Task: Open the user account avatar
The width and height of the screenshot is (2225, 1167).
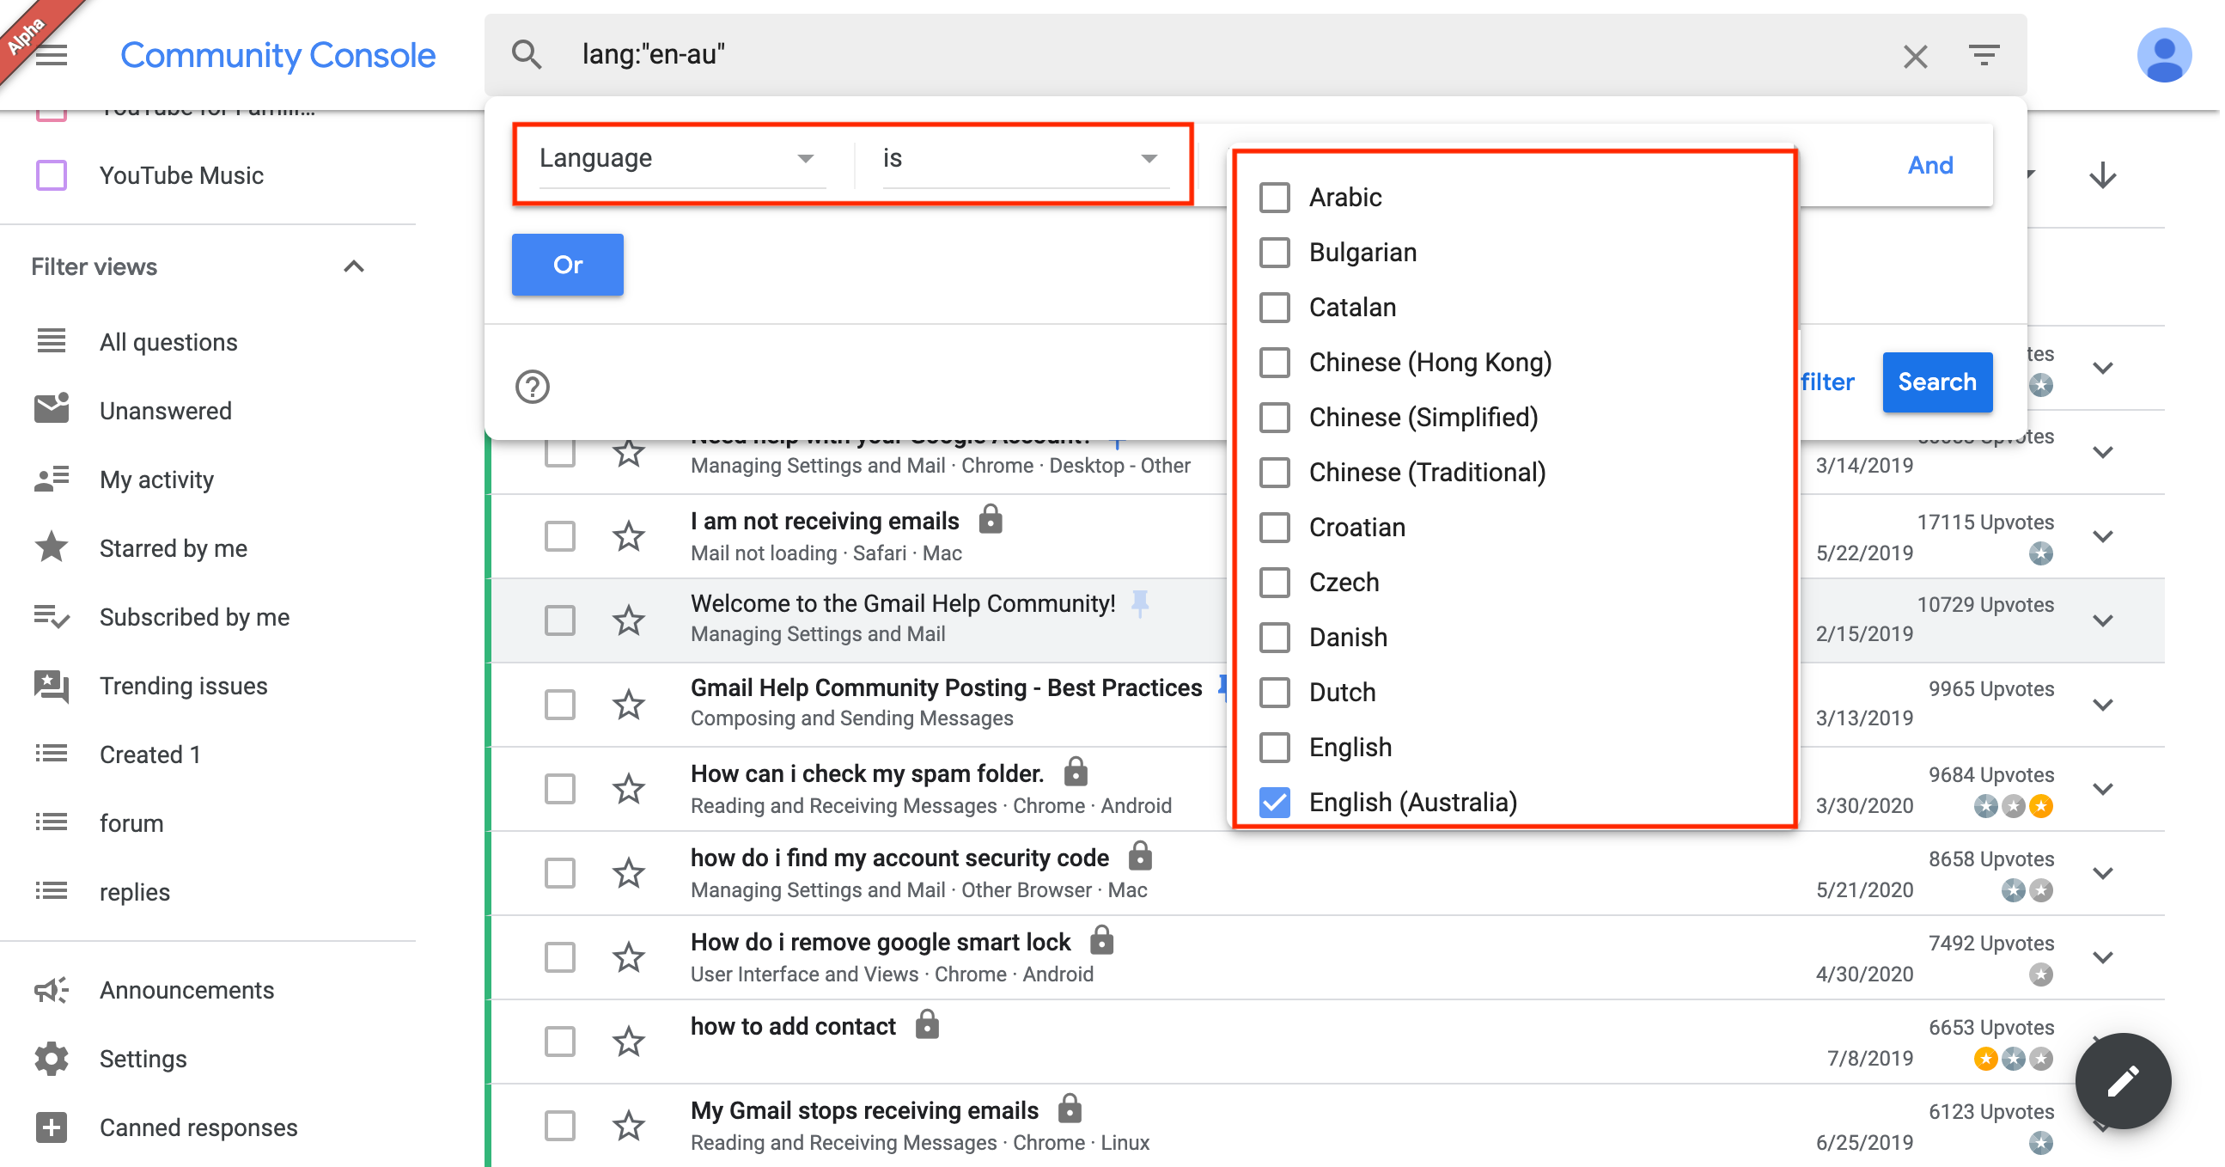Action: [x=2164, y=54]
